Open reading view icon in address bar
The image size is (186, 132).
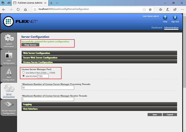point(144,10)
